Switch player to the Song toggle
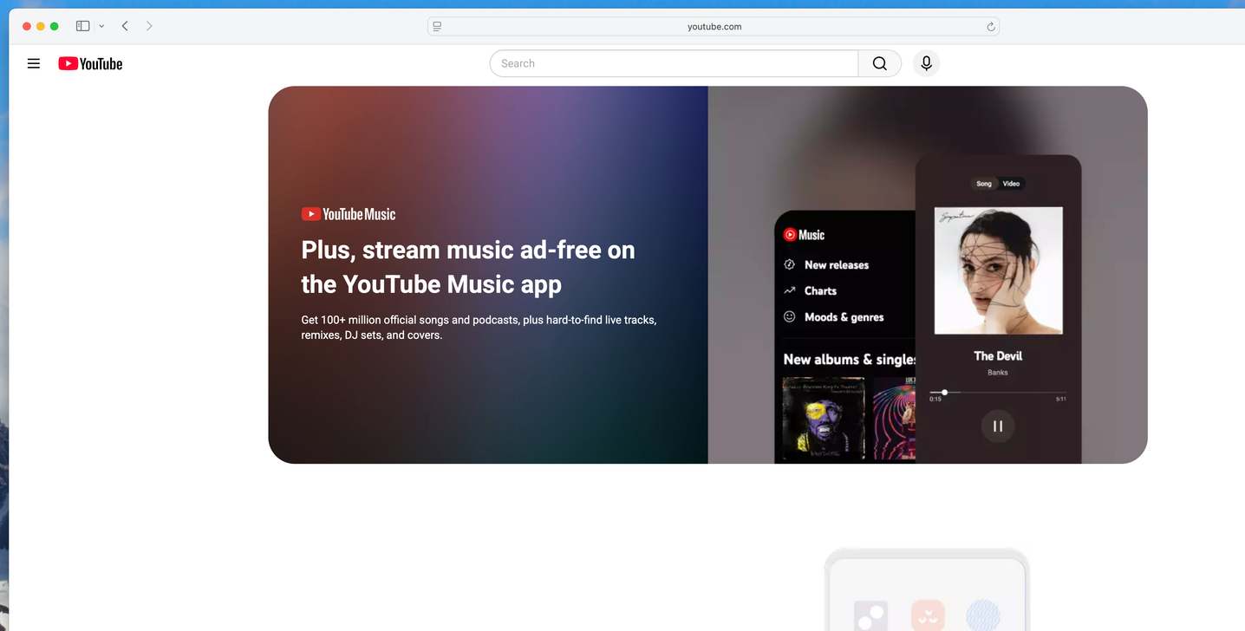The height and width of the screenshot is (631, 1245). pos(984,184)
